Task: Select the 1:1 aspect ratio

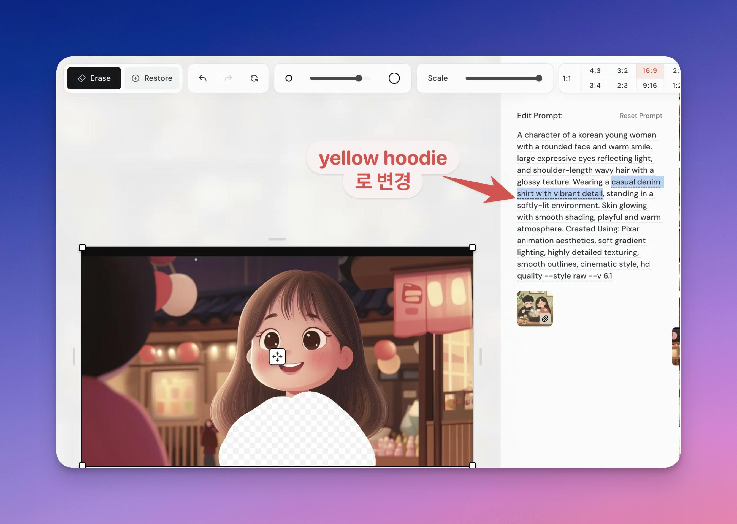Action: point(567,78)
